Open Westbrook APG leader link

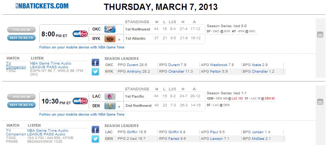click(219, 65)
